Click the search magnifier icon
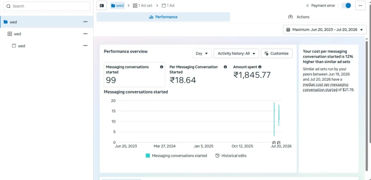Viewport: 371px width, 180px height. [9, 6]
